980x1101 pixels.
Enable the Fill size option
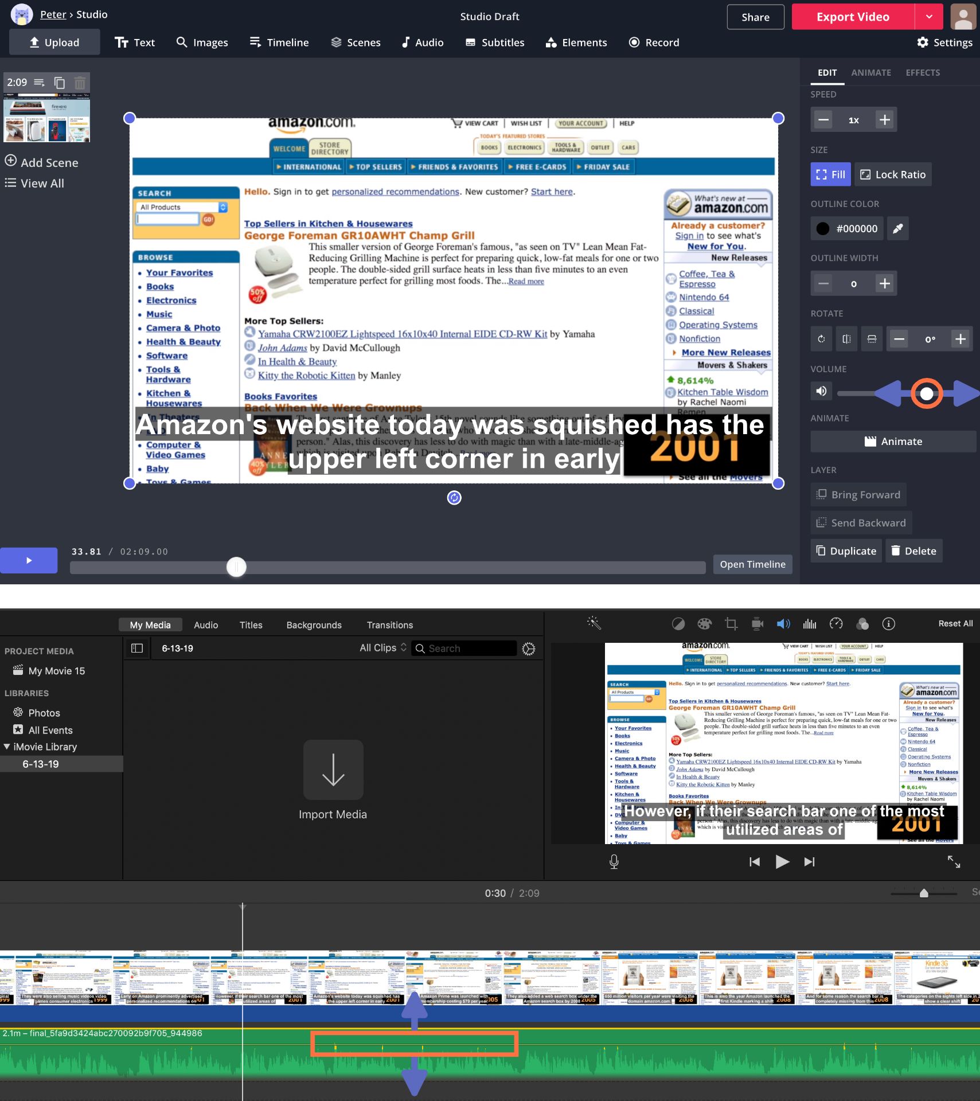(x=830, y=175)
